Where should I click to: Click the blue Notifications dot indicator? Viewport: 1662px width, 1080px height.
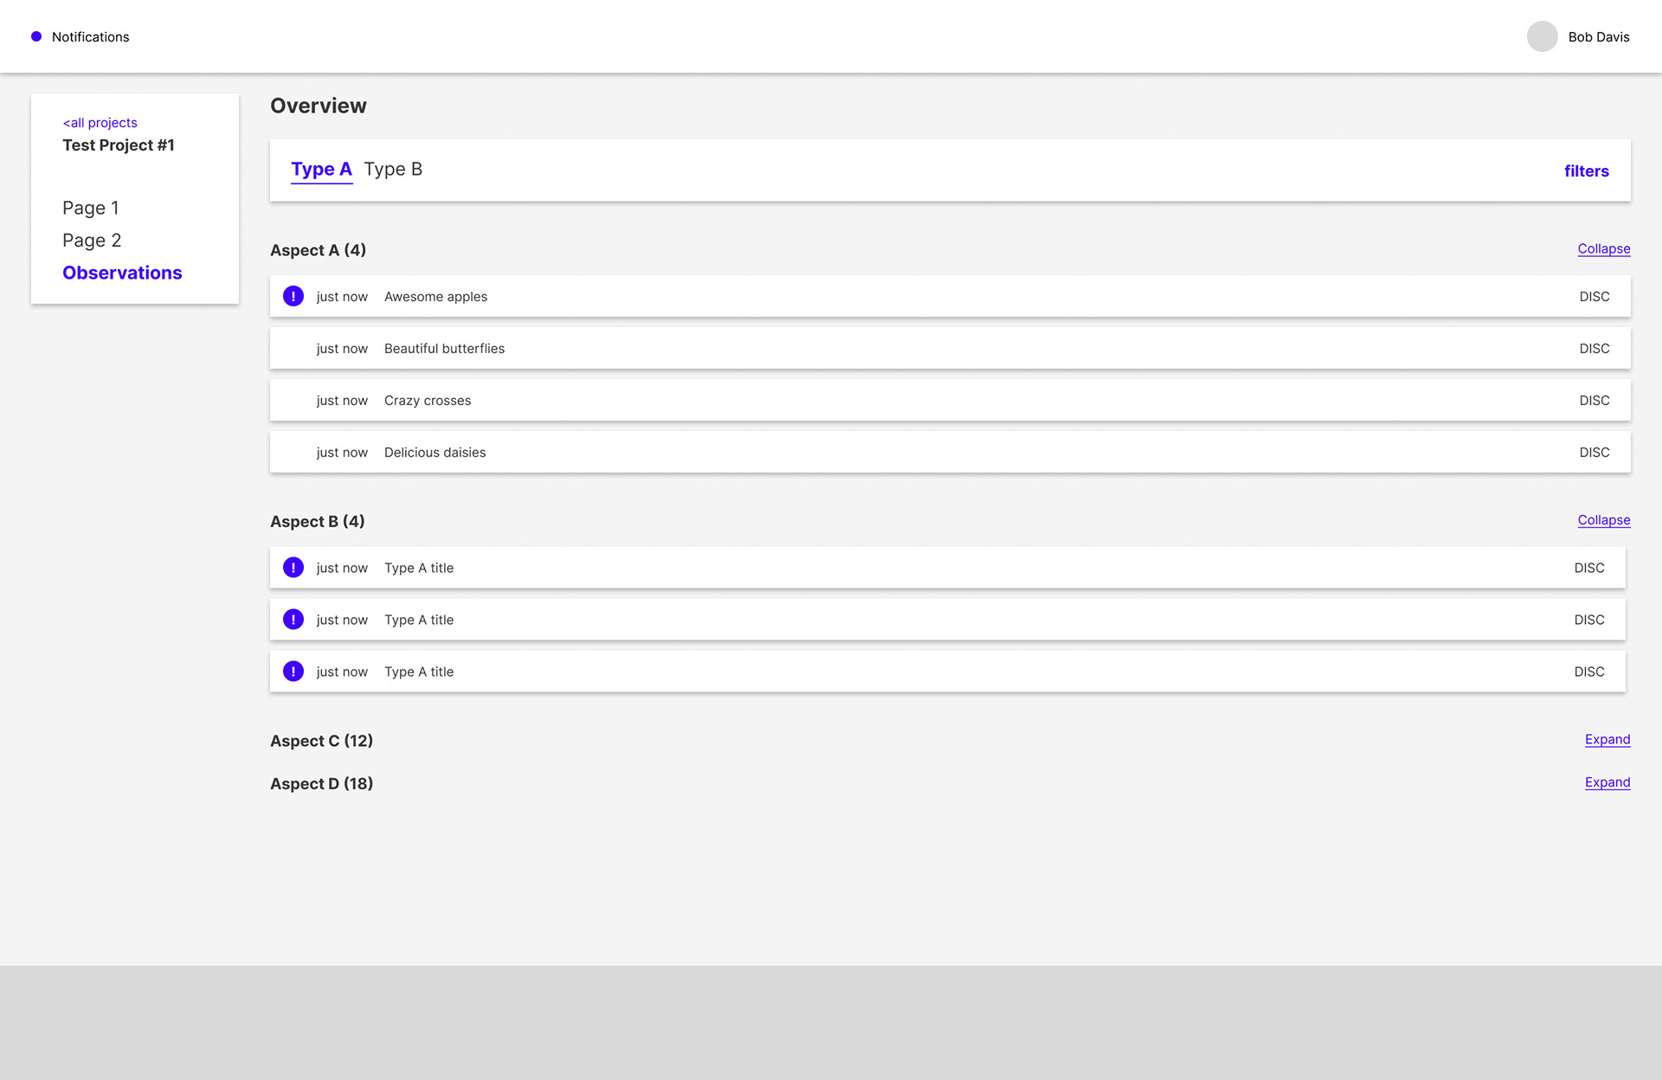point(36,36)
